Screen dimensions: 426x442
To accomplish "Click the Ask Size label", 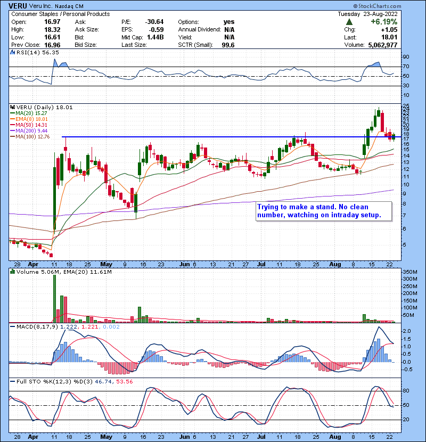I will pos(87,30).
